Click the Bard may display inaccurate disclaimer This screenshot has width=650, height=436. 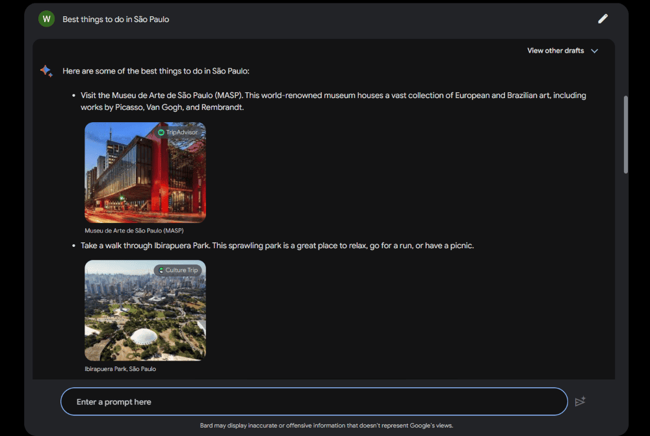pos(326,425)
